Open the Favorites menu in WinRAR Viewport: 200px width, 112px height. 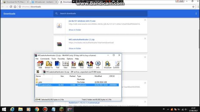pos(61,59)
